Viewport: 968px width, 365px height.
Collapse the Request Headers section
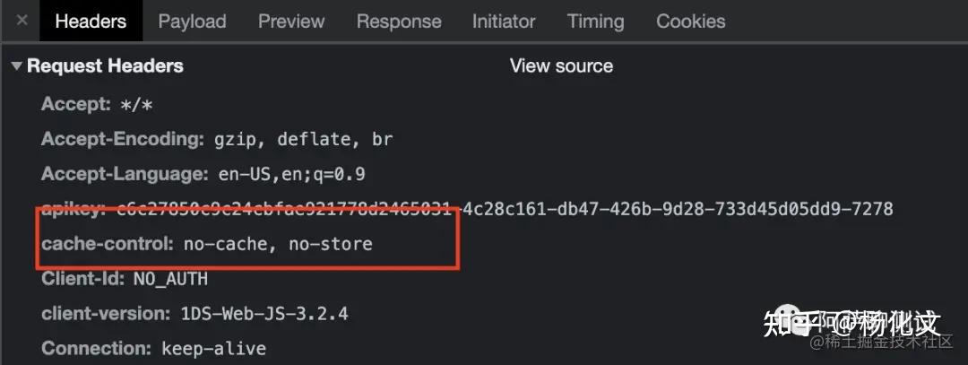click(x=17, y=66)
